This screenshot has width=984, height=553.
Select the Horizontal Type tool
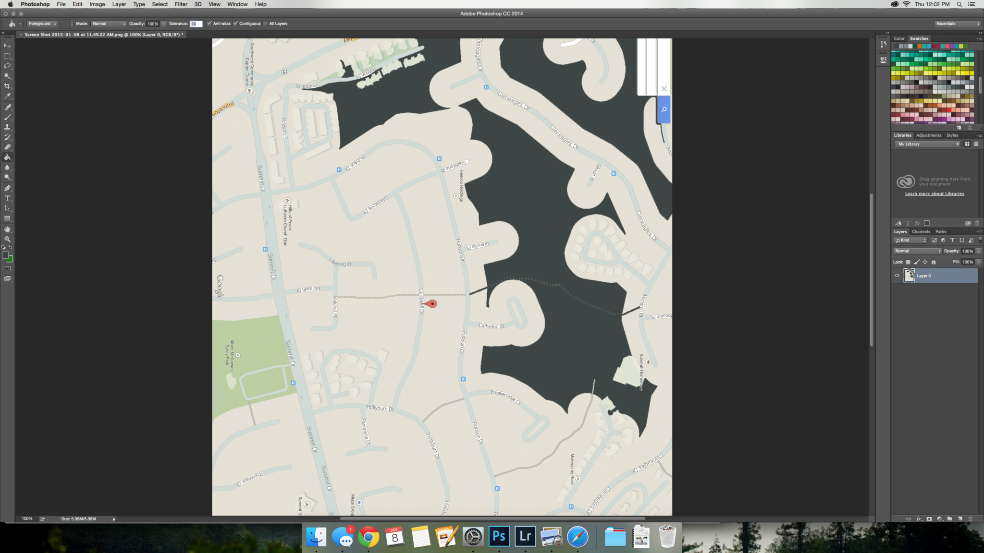tap(7, 198)
